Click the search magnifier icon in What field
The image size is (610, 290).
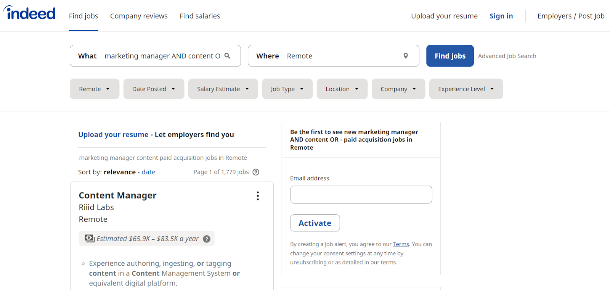227,56
